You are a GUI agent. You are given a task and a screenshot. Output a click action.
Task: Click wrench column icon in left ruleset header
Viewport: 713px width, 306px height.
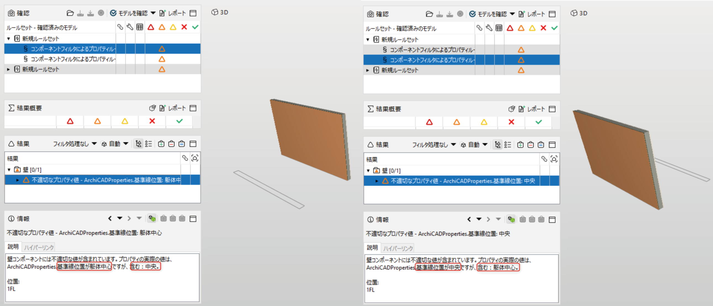click(x=130, y=27)
